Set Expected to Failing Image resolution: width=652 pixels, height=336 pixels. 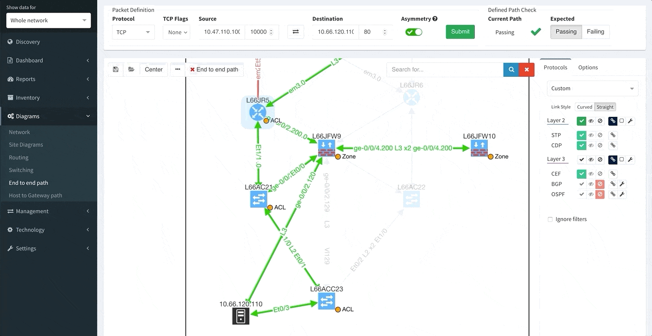[x=595, y=32]
